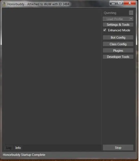Open the Bot Config window
The width and height of the screenshot is (139, 161).
[118, 38]
